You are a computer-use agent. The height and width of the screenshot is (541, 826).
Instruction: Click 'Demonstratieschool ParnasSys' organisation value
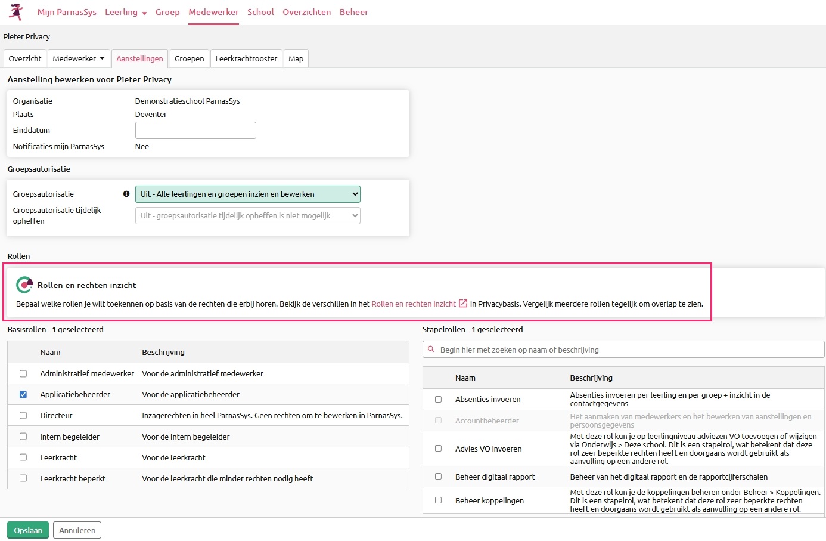pyautogui.click(x=187, y=101)
